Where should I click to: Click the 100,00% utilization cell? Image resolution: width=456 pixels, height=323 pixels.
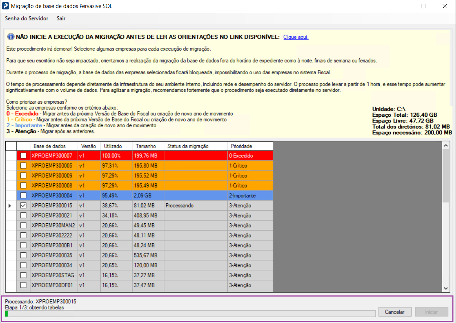tap(116, 156)
